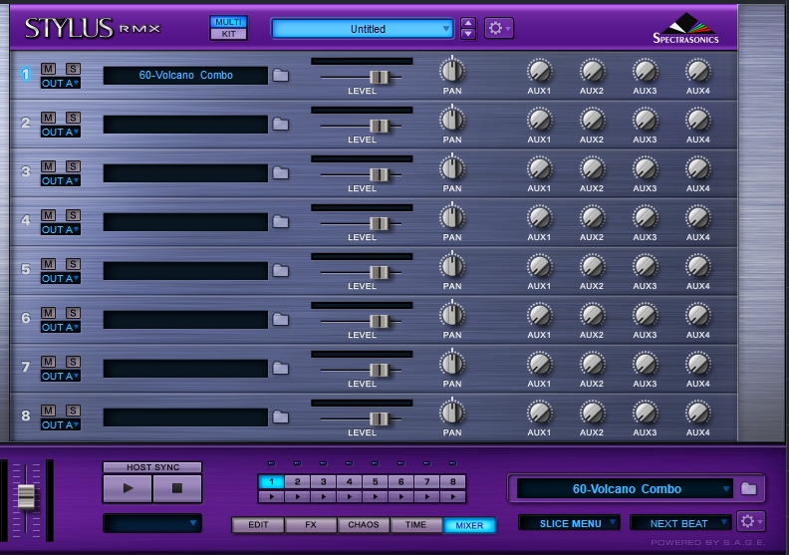Screen dimensions: 789x555
Task: Click the small play arrow under part button 1
Action: (x=272, y=496)
